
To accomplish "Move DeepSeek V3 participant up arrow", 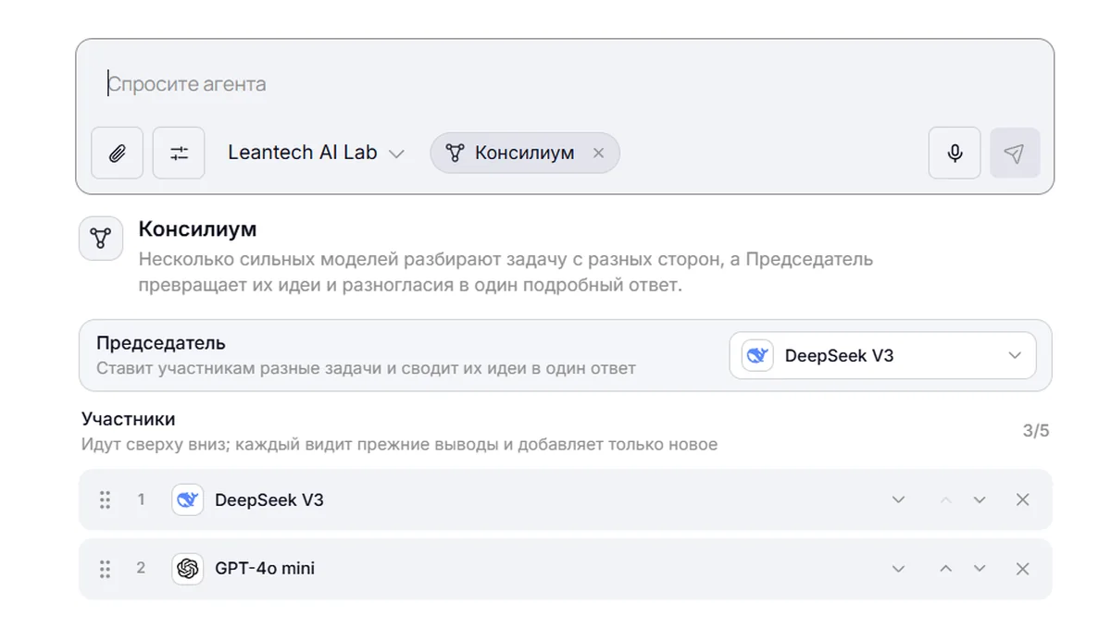I will tap(945, 499).
